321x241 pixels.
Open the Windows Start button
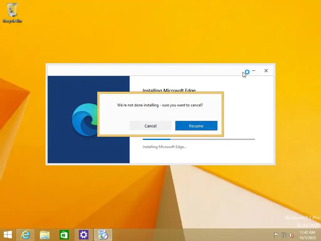[8, 235]
